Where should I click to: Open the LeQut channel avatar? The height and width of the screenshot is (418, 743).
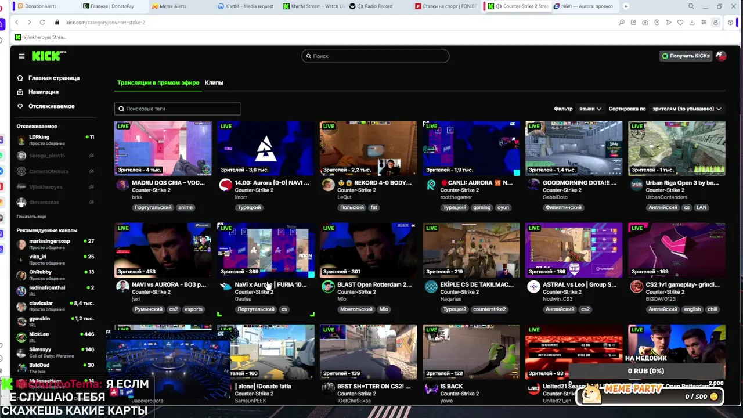328,185
